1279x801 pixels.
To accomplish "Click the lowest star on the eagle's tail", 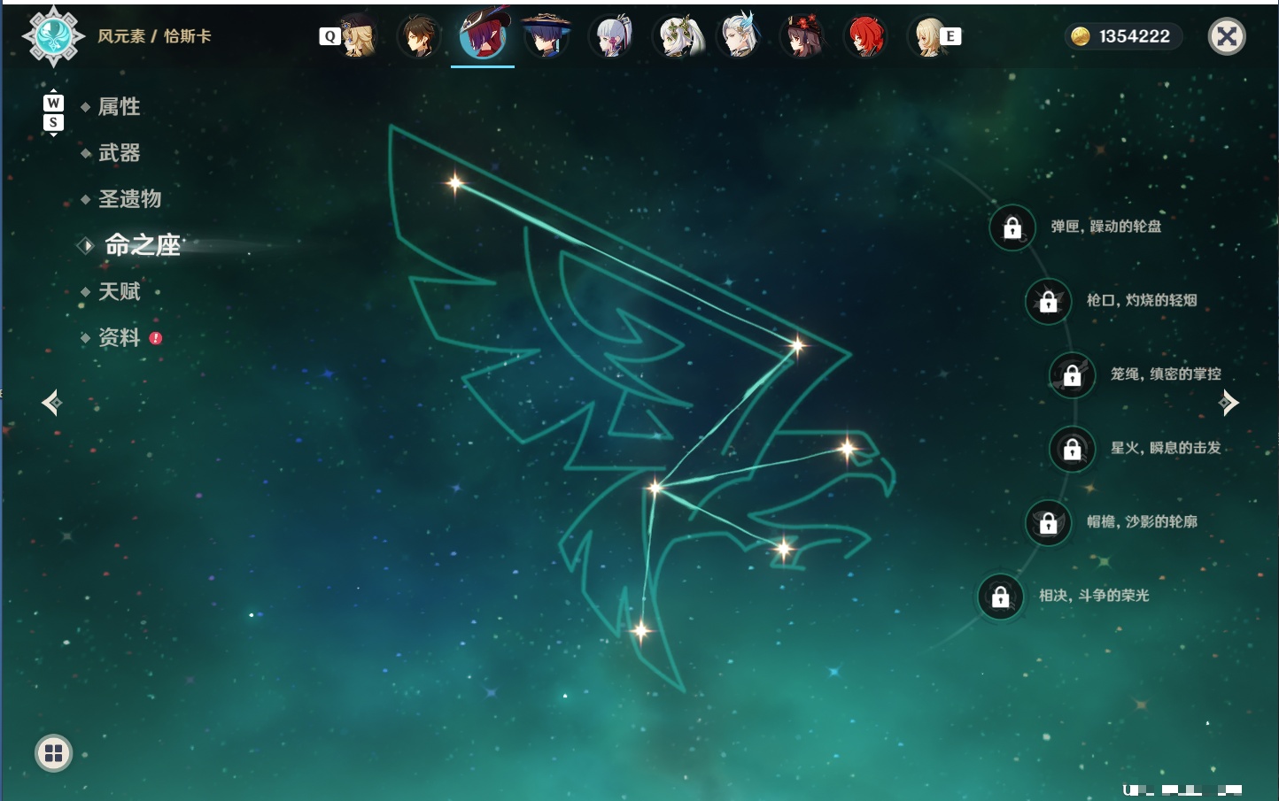I will pos(641,630).
